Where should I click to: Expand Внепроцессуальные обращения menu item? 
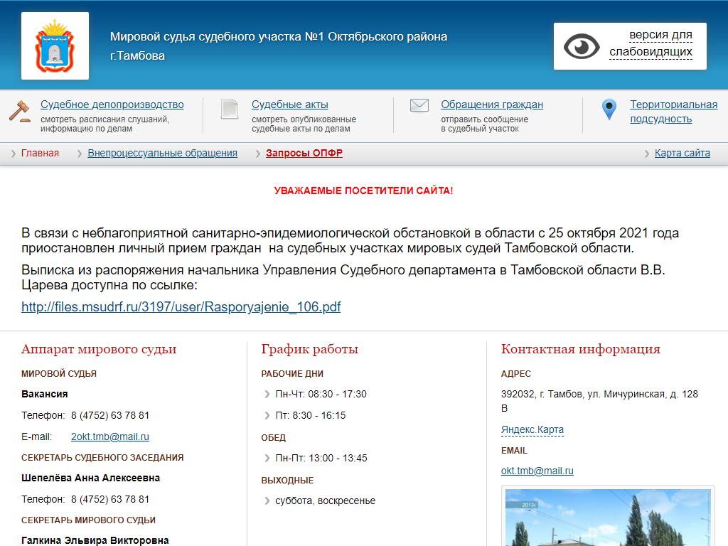(x=162, y=153)
